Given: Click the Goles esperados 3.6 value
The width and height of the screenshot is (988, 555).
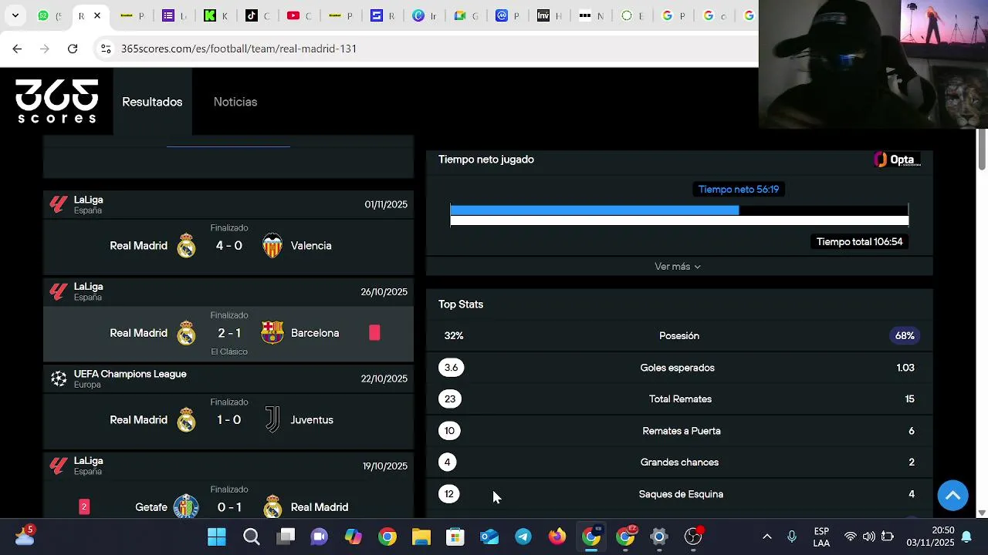Looking at the screenshot, I should coord(451,368).
